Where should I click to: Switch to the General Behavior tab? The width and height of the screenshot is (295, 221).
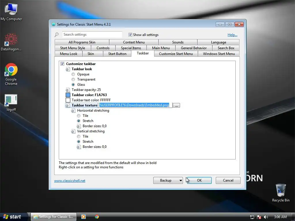pos(194,48)
